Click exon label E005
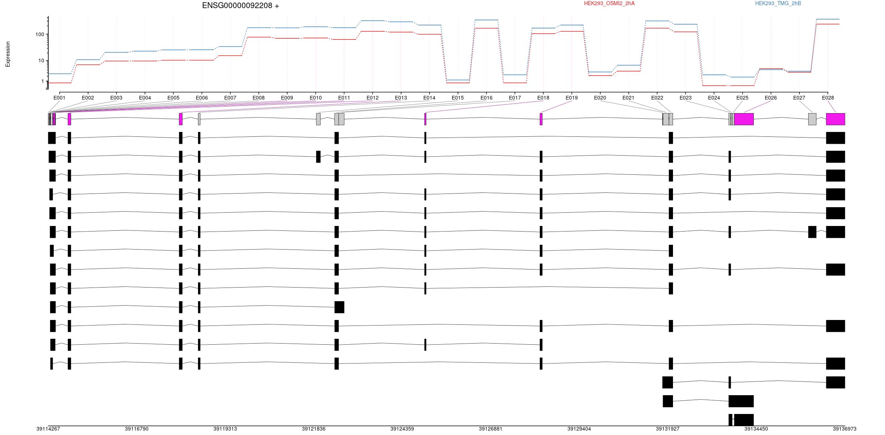The width and height of the screenshot is (885, 435). click(x=173, y=98)
